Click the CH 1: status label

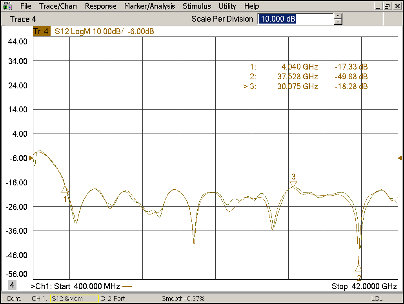[x=40, y=299]
